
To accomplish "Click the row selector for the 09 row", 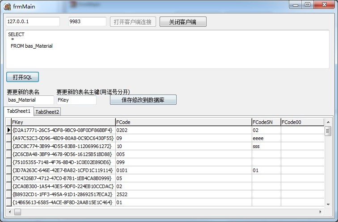I will click(8, 138).
